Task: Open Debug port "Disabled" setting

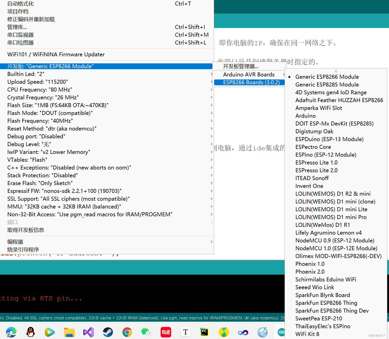Action: tap(107, 136)
